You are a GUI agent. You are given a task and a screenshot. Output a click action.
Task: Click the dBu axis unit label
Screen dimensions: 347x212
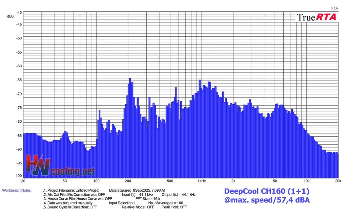(10, 16)
